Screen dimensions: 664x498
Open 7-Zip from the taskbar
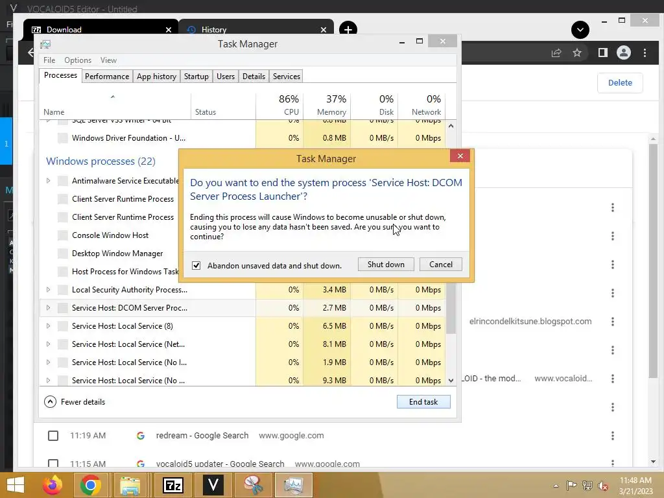click(x=172, y=485)
